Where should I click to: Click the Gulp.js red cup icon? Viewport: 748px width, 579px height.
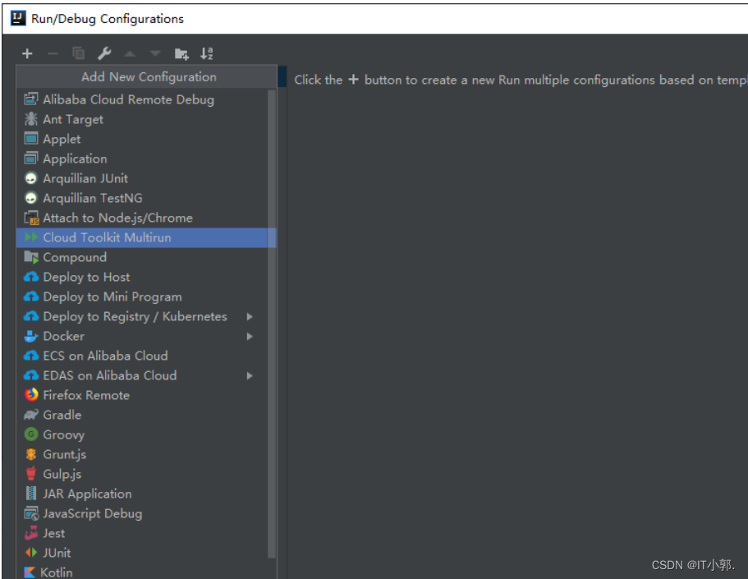[x=31, y=474]
